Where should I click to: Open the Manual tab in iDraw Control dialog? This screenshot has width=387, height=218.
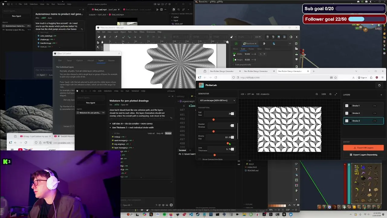90,61
